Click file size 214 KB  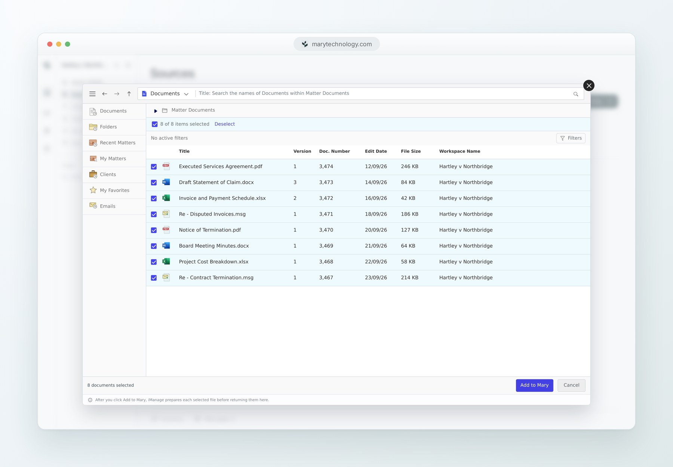tap(409, 278)
